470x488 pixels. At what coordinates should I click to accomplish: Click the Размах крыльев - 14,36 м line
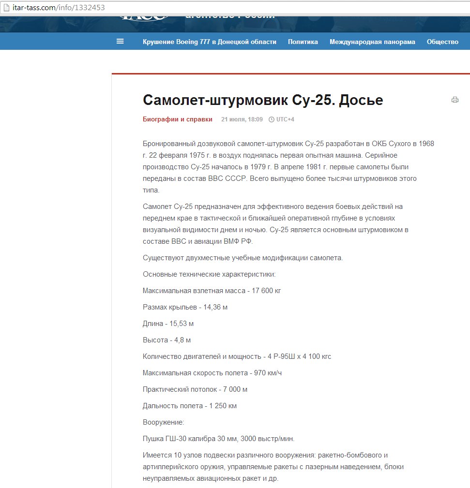(185, 307)
